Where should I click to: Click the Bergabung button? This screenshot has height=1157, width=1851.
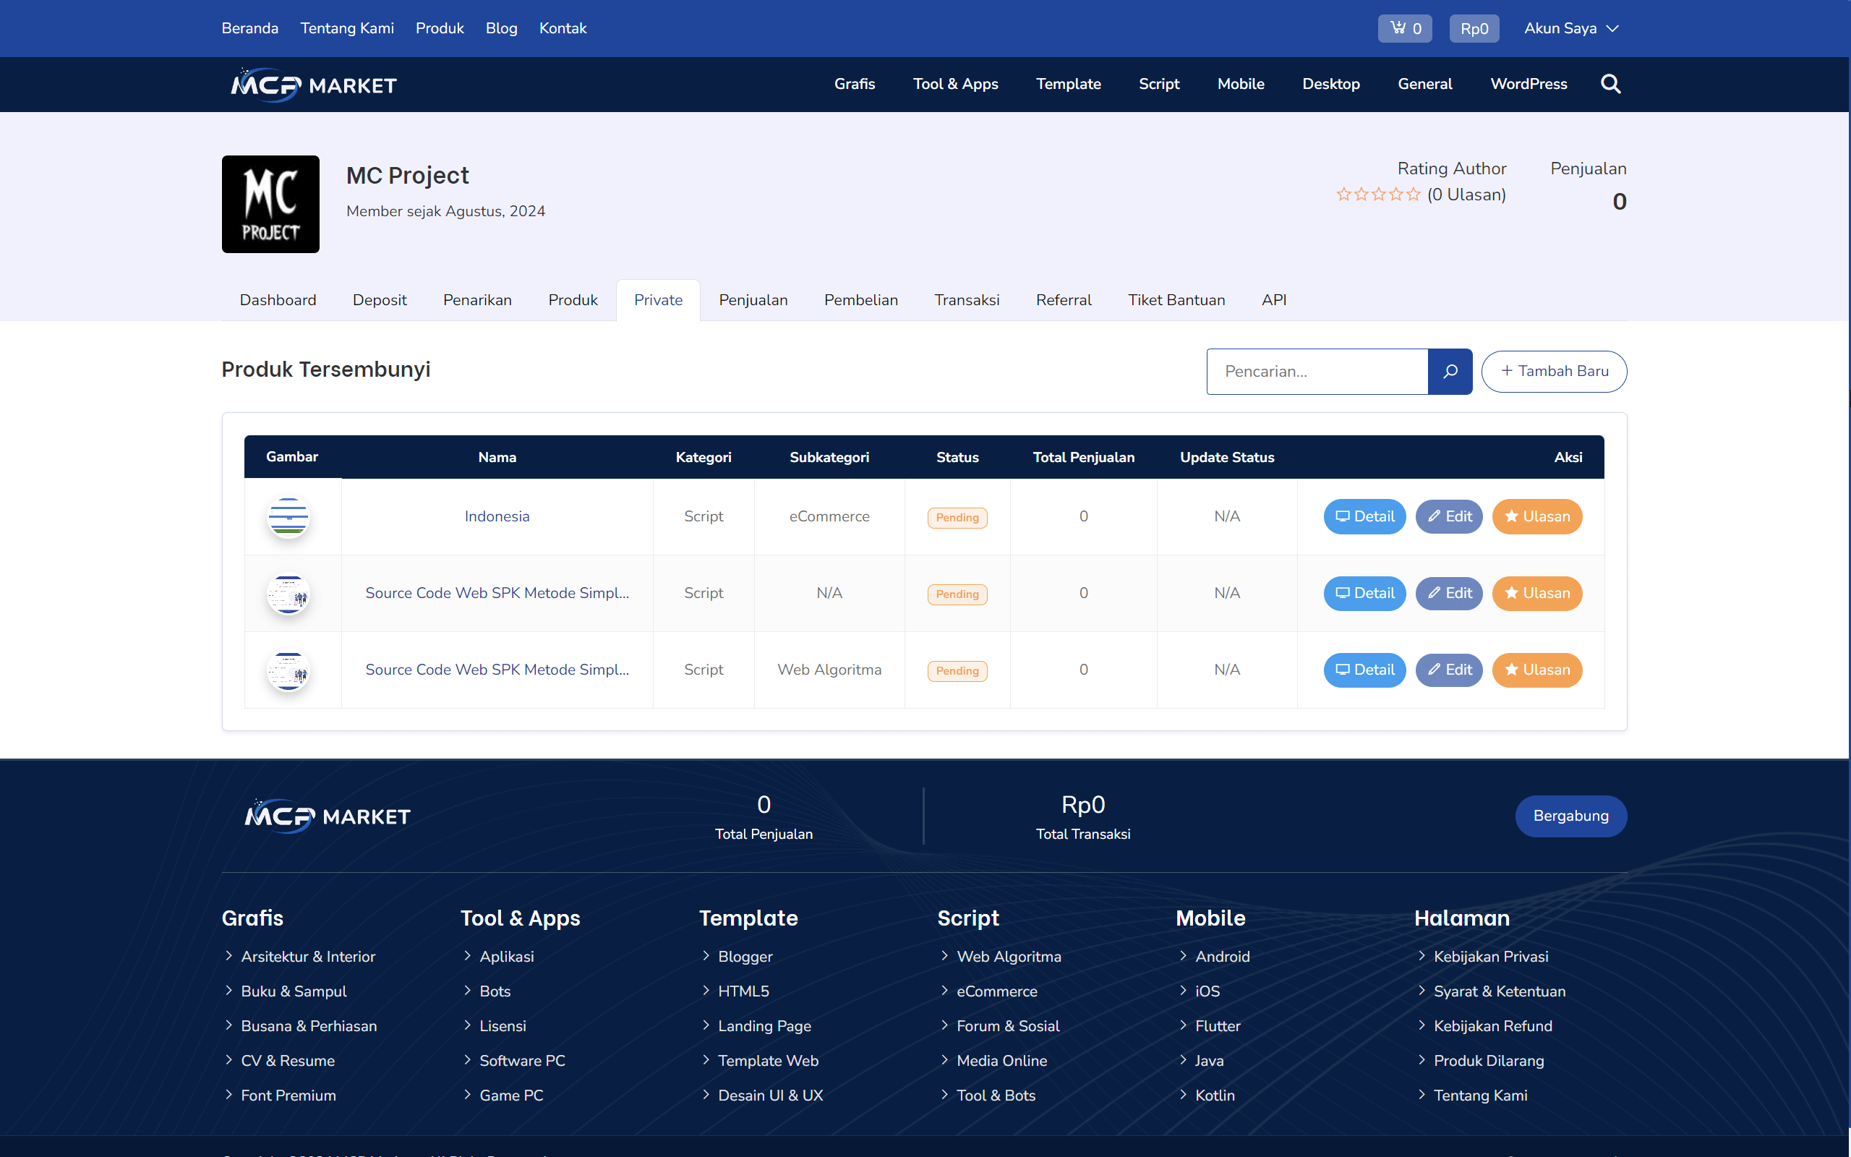[x=1570, y=816]
